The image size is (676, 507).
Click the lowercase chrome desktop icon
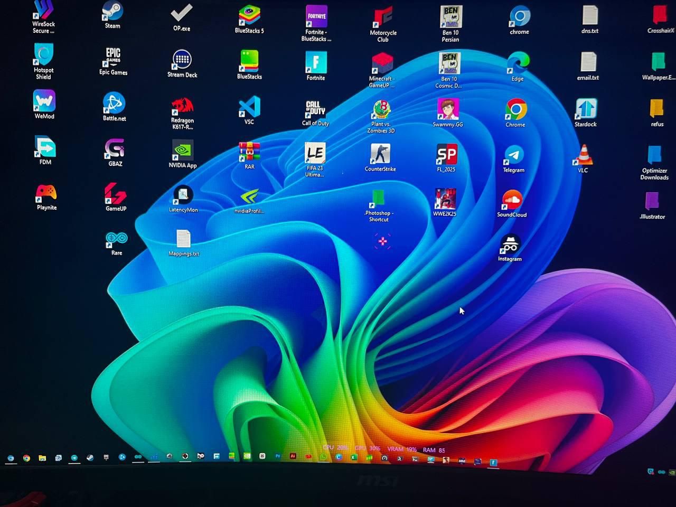coord(519,21)
